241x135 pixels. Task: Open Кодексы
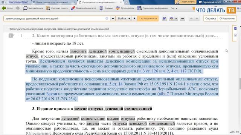pos(106,8)
